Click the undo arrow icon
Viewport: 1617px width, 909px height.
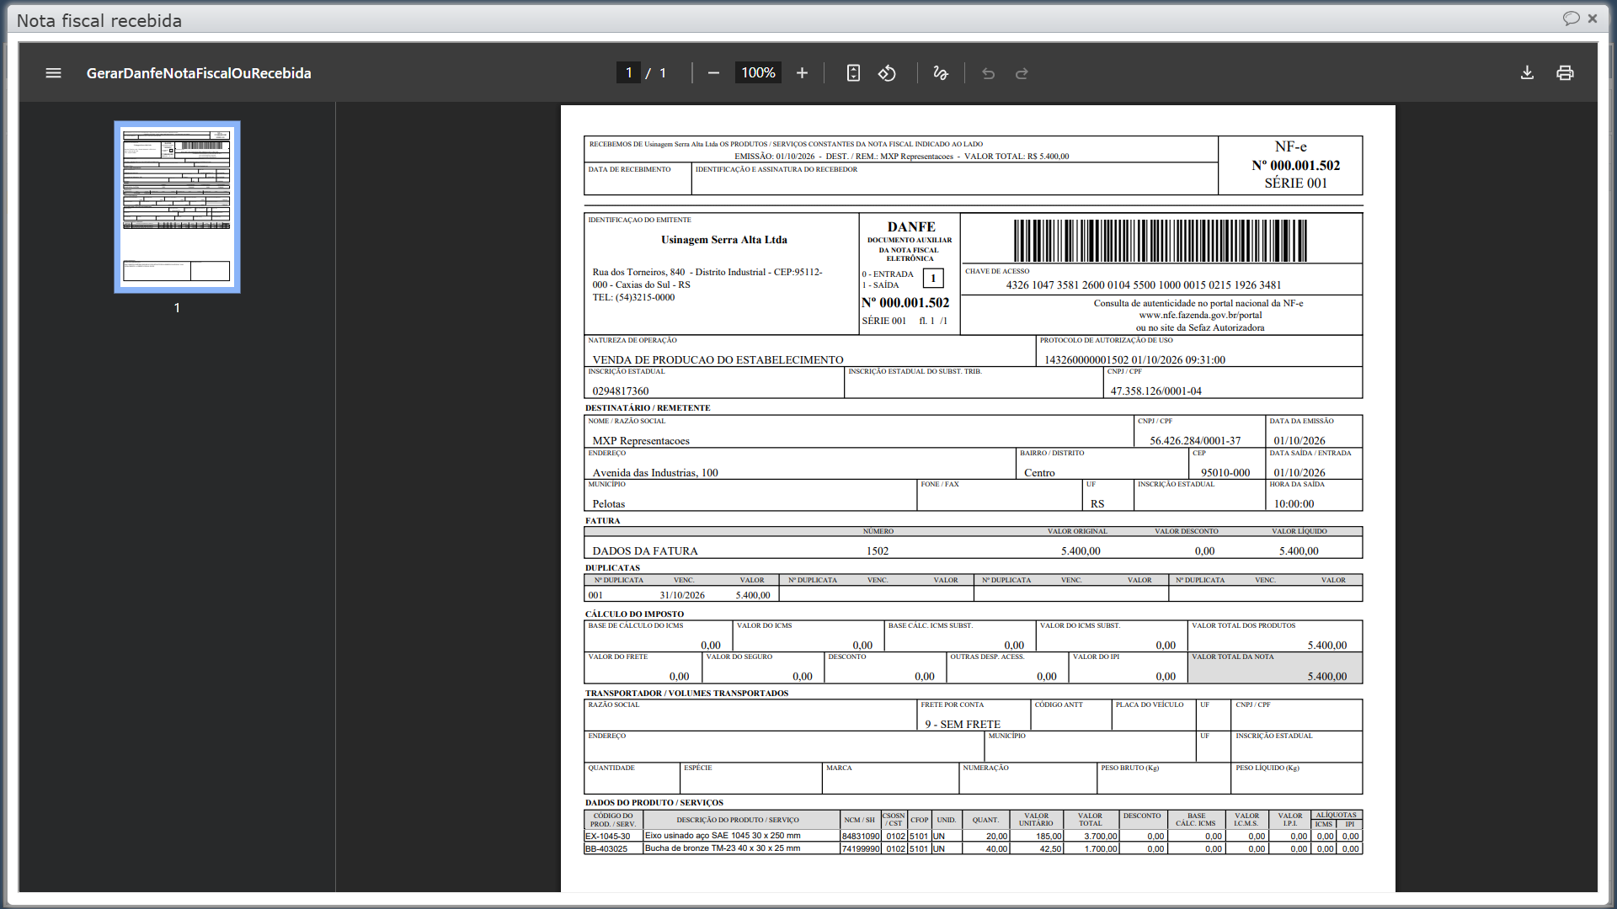(x=988, y=73)
